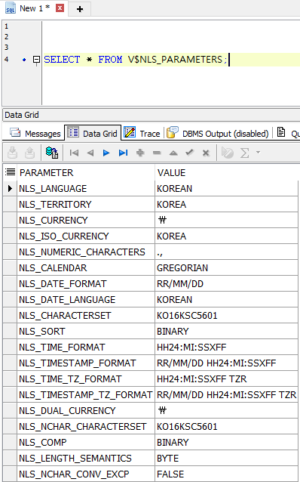300x482 pixels.
Task: Click the GREGORIAN value cell
Action: [226, 267]
